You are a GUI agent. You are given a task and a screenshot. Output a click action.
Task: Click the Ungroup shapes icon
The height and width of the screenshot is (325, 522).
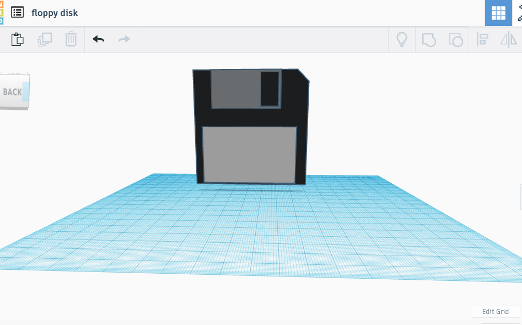tap(455, 39)
